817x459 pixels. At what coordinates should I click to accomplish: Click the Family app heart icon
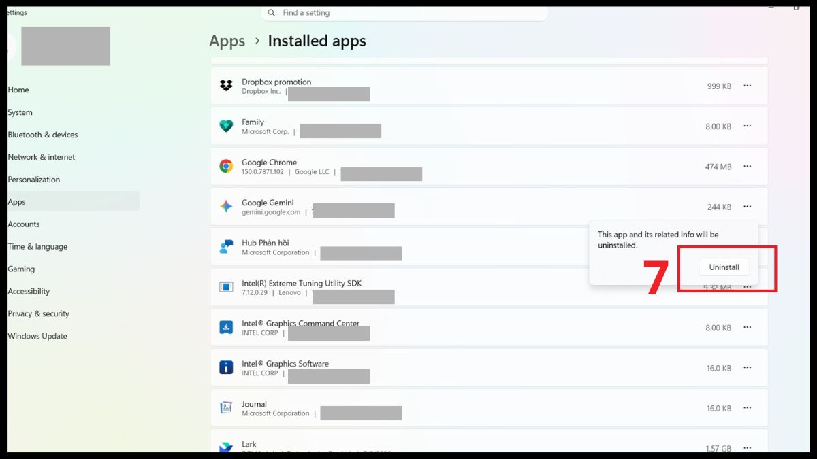(x=226, y=126)
